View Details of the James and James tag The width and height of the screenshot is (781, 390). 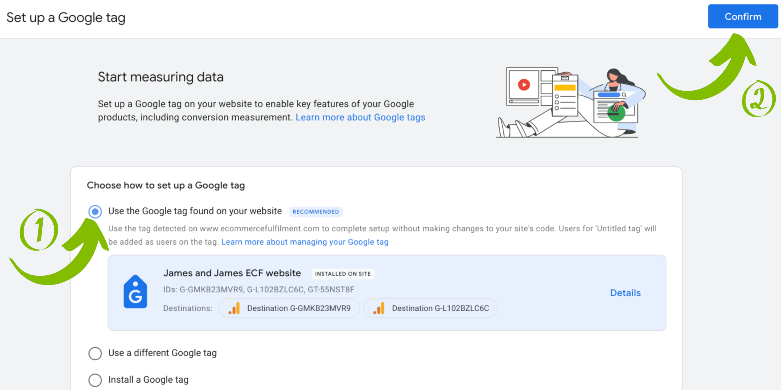[x=625, y=293]
